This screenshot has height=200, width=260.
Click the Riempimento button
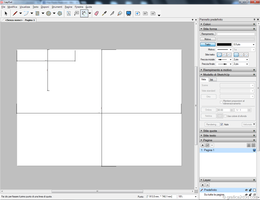(208, 34)
